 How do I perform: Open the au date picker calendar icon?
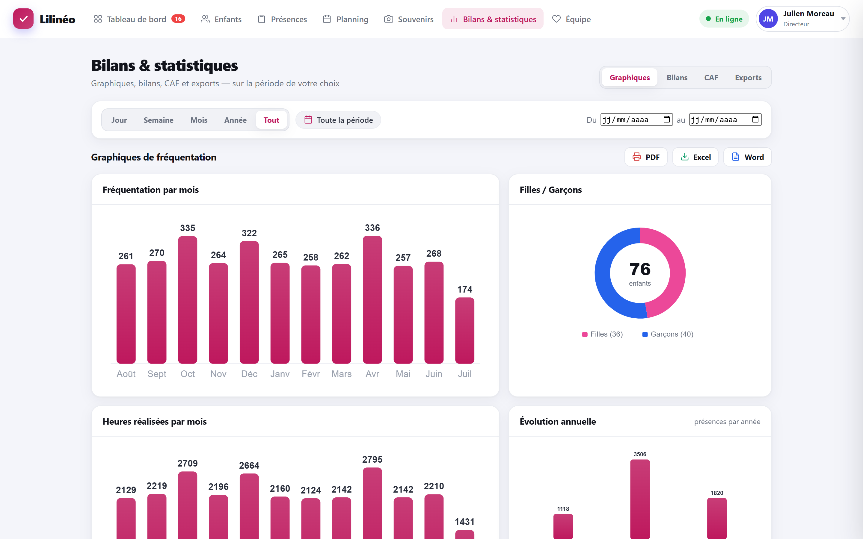point(755,119)
